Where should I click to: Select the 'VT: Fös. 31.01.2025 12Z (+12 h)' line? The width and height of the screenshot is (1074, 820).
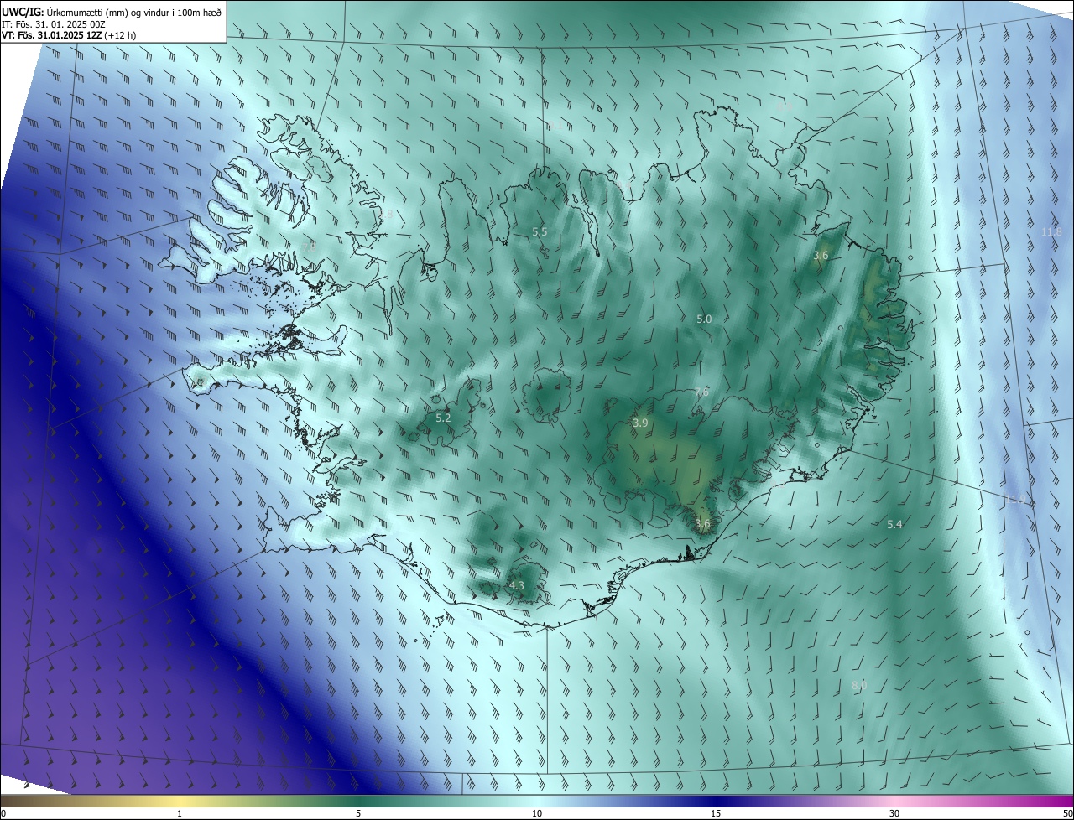pyautogui.click(x=69, y=35)
